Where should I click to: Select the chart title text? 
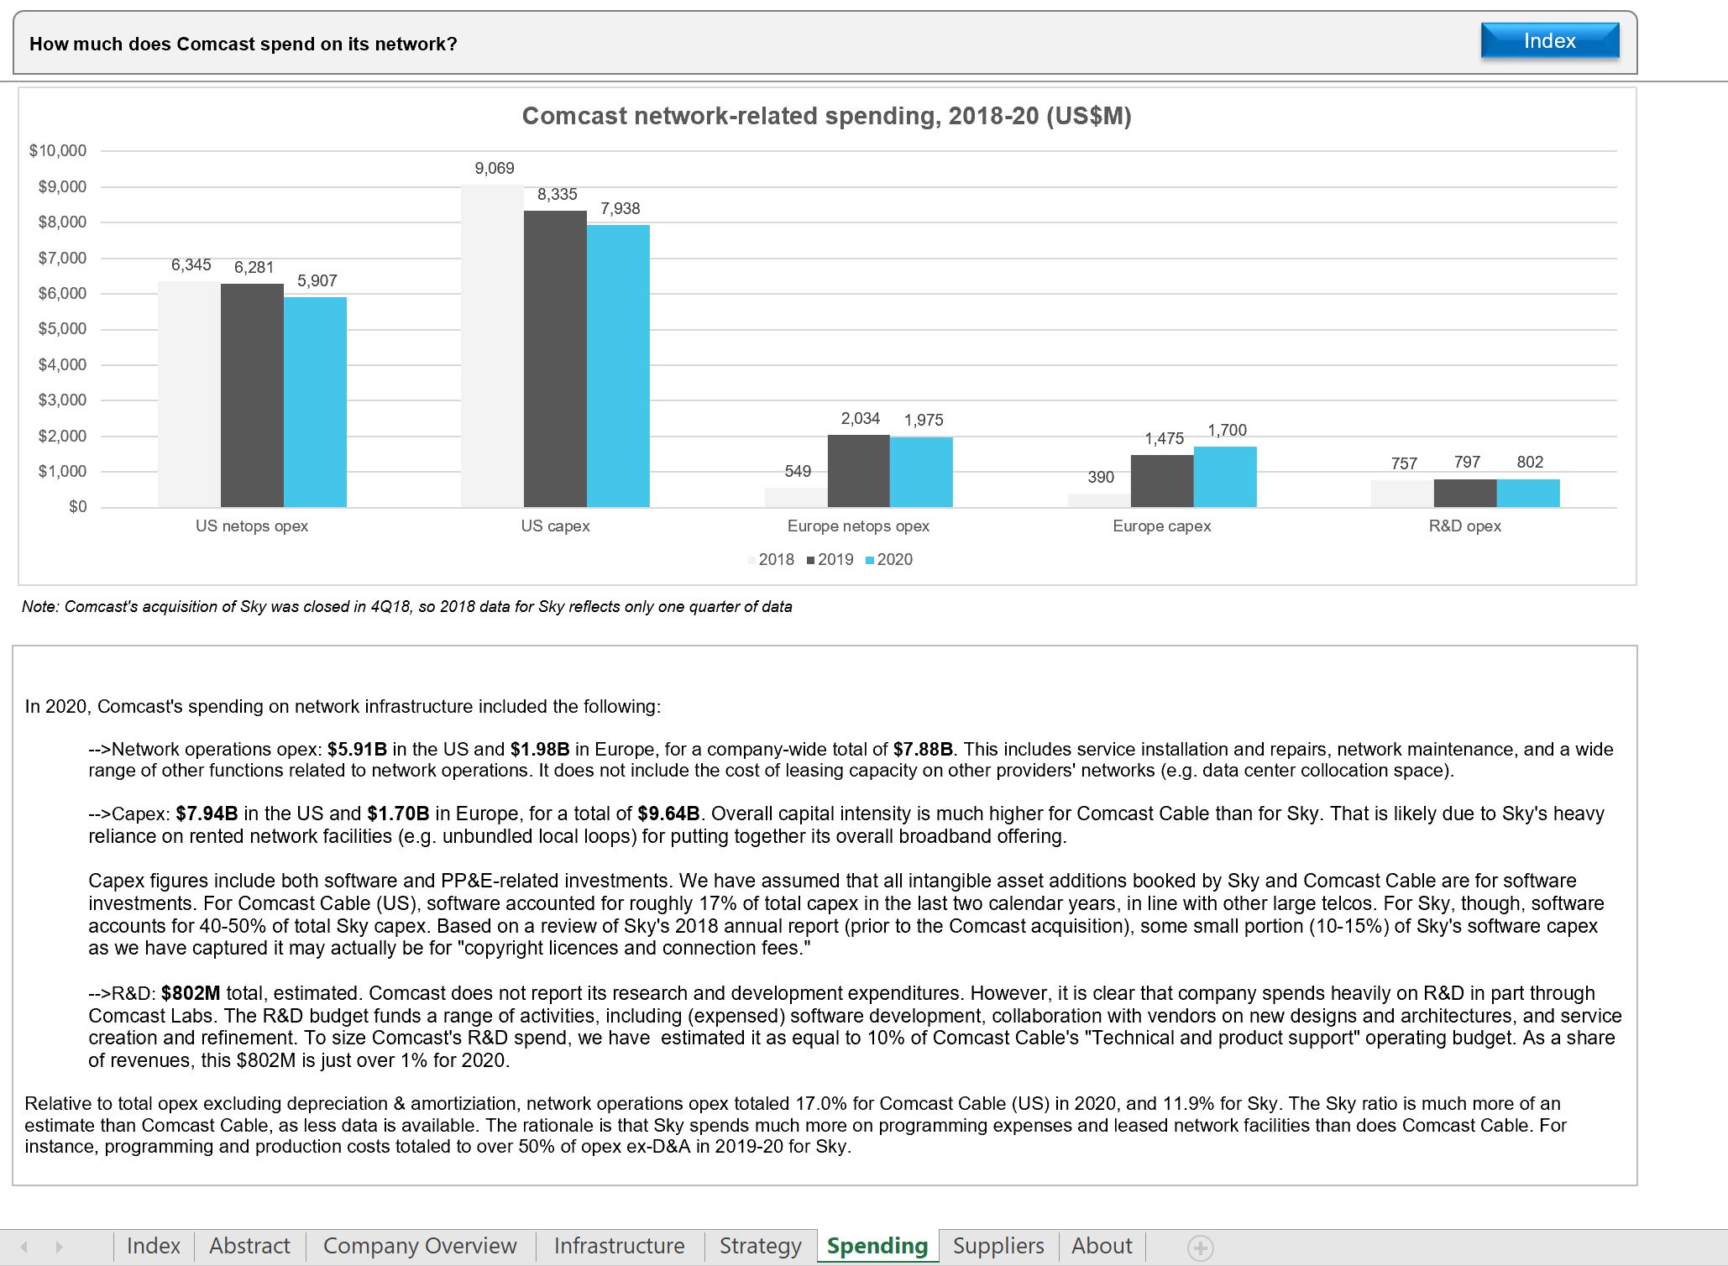click(826, 116)
